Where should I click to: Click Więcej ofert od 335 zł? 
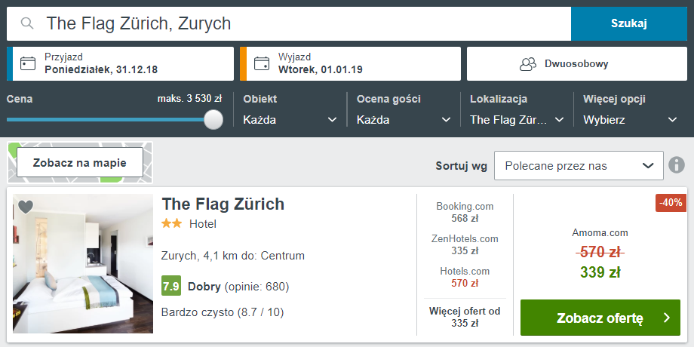465,317
